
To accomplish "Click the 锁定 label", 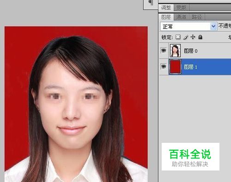I will (167, 37).
